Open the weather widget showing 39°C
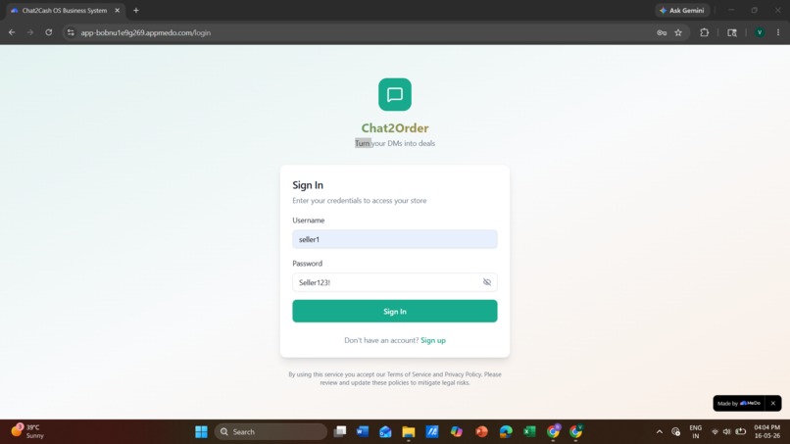Image resolution: width=790 pixels, height=444 pixels. (x=28, y=431)
